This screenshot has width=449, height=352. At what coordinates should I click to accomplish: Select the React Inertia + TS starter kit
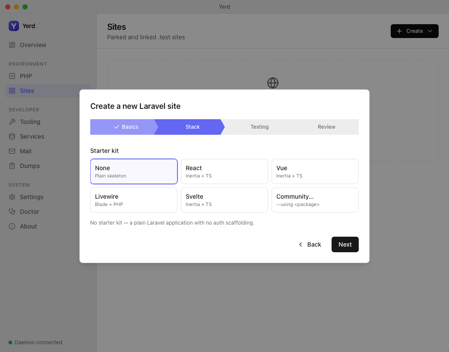(224, 171)
